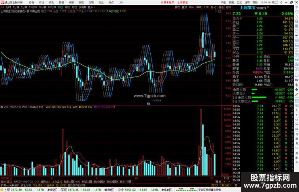Switch chart to 60分钟 period
Viewport: 299px width, 192px height.
click(x=52, y=7)
